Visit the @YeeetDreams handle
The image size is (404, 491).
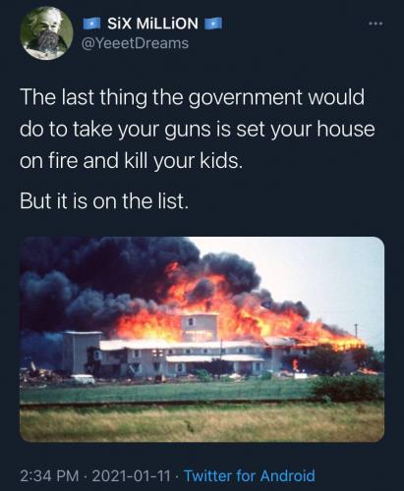coord(135,43)
